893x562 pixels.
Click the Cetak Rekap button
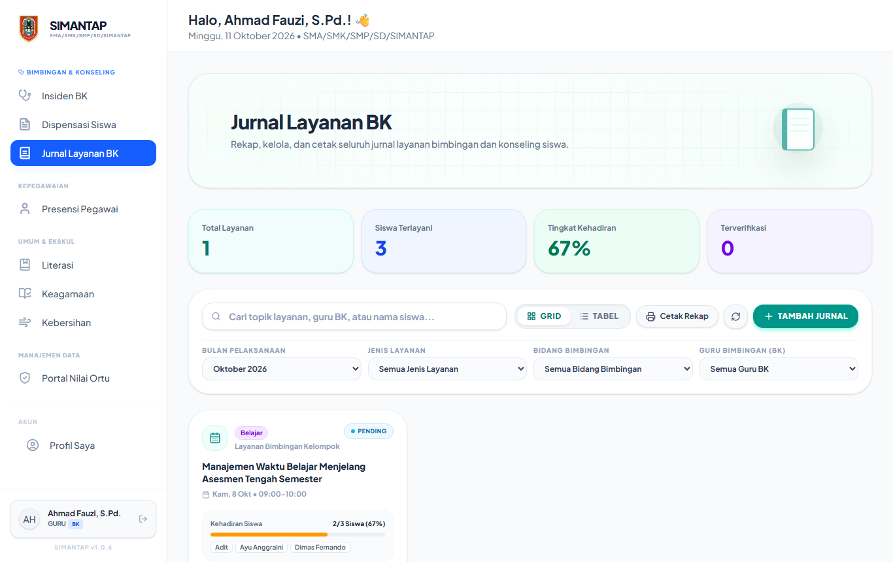pos(677,316)
